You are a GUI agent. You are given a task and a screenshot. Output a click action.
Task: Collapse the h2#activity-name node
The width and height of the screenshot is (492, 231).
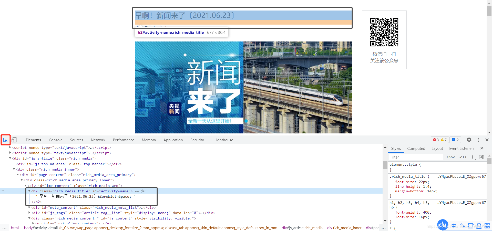(29, 191)
